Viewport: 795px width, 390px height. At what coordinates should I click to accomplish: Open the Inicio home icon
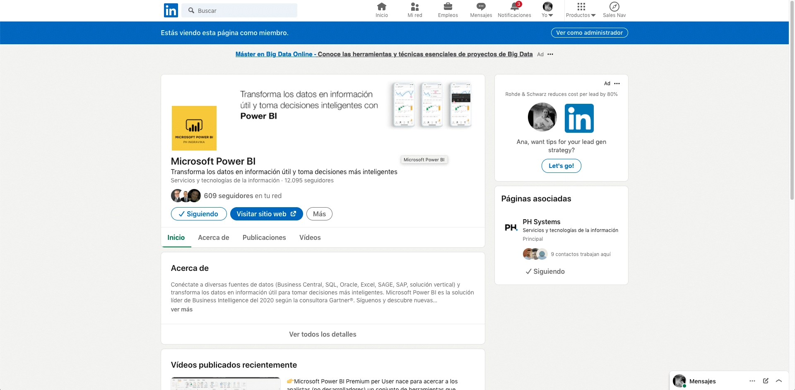point(381,7)
